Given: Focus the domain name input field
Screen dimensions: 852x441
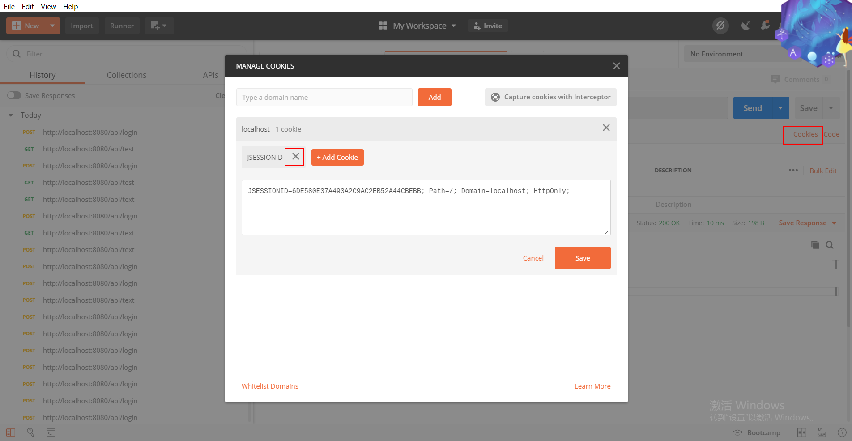Looking at the screenshot, I should [x=324, y=97].
